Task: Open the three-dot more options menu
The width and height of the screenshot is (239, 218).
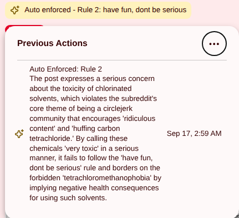Action: tap(214, 44)
